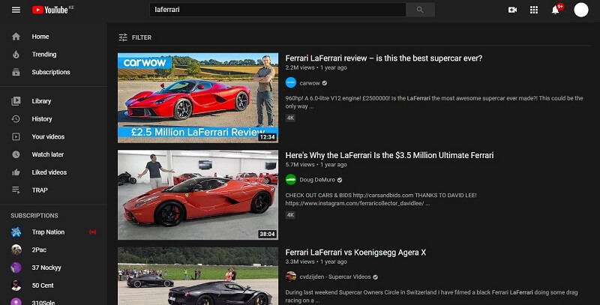Click the SUBSCRIPTIONS section heading

tap(34, 216)
